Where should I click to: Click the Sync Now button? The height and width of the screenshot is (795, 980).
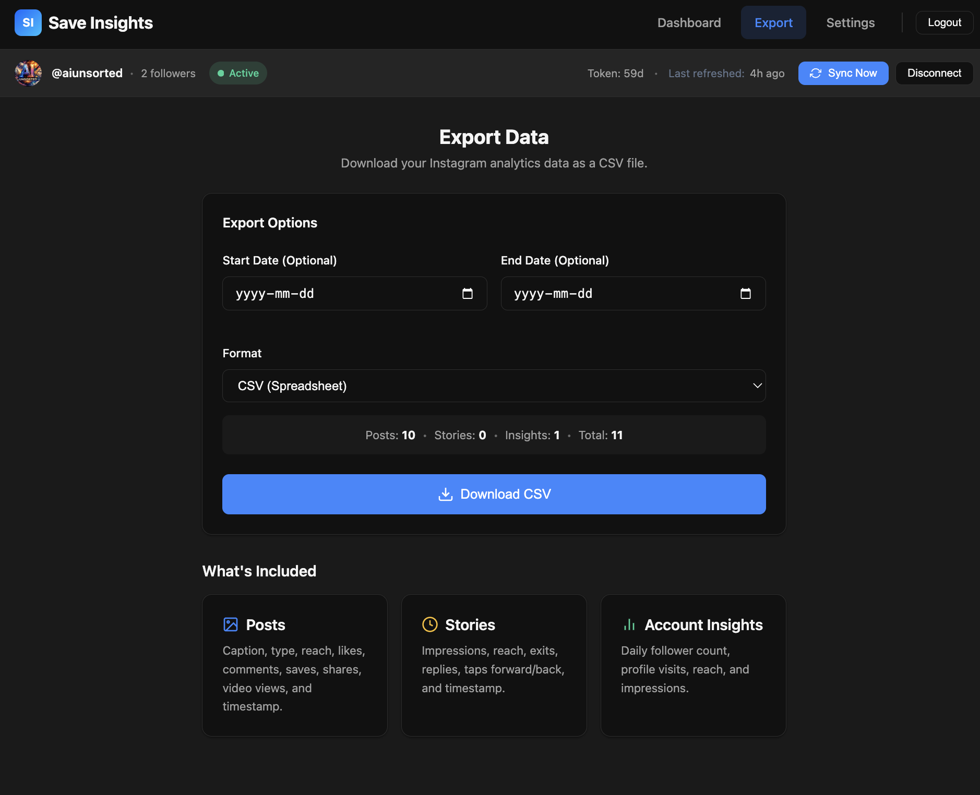pyautogui.click(x=843, y=73)
